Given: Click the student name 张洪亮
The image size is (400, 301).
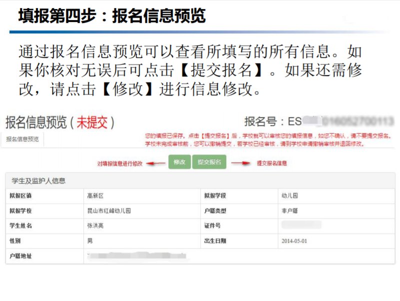Looking at the screenshot, I should [x=95, y=225].
